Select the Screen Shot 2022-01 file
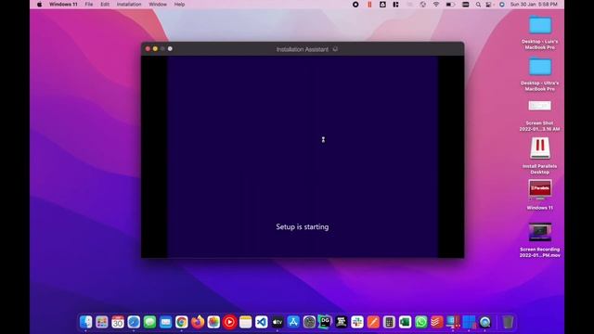The image size is (594, 334). coord(540,106)
